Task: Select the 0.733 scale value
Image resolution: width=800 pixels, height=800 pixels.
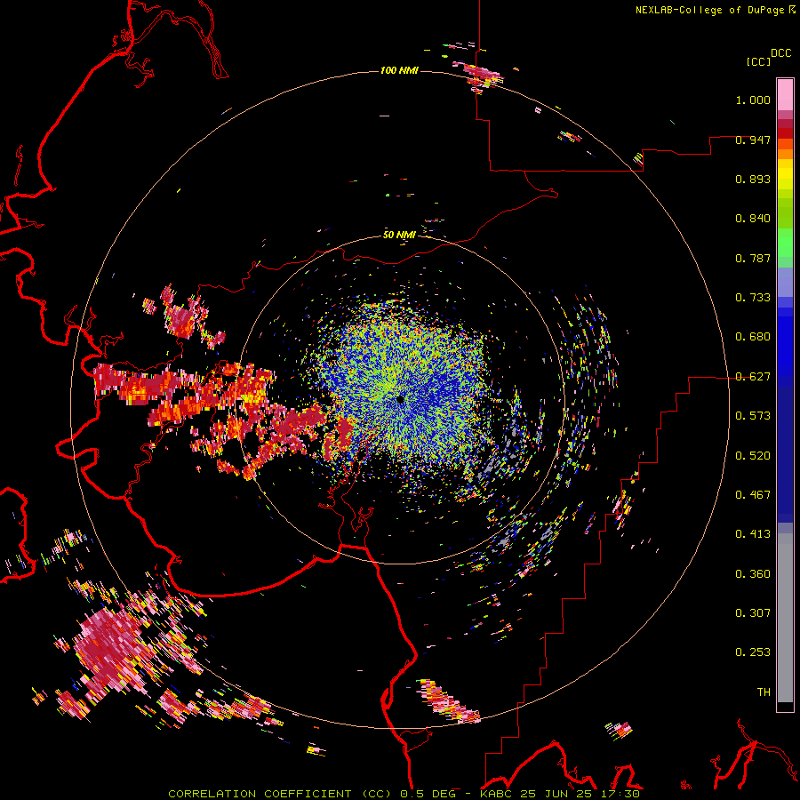Action: [x=753, y=298]
